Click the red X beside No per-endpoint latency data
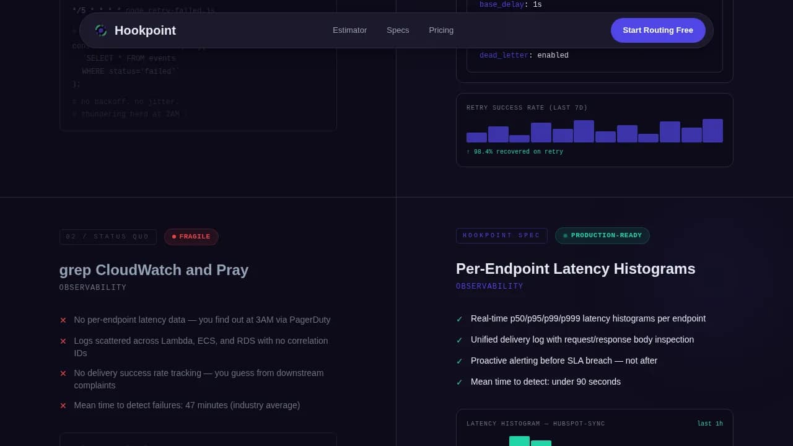 point(63,320)
